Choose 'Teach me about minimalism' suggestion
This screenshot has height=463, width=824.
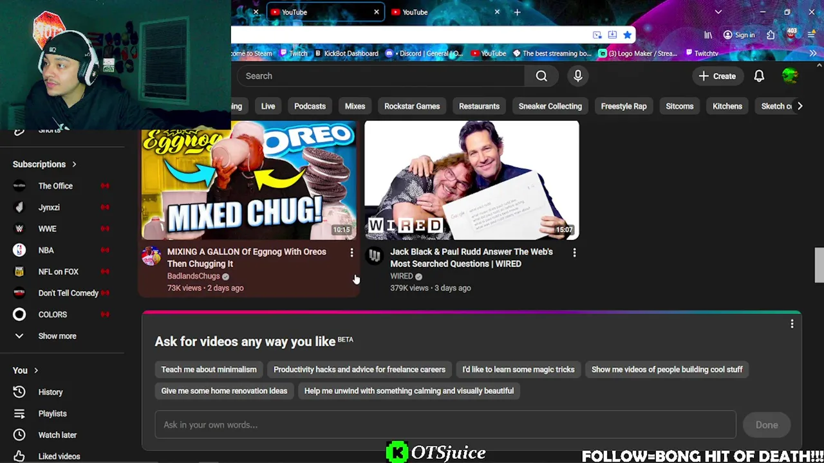[x=209, y=369]
